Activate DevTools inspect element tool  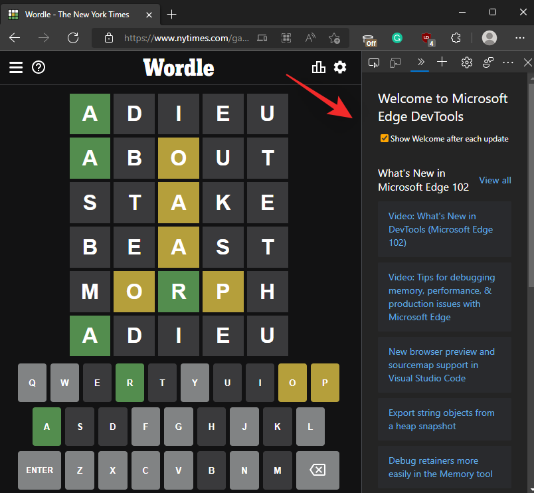(374, 62)
